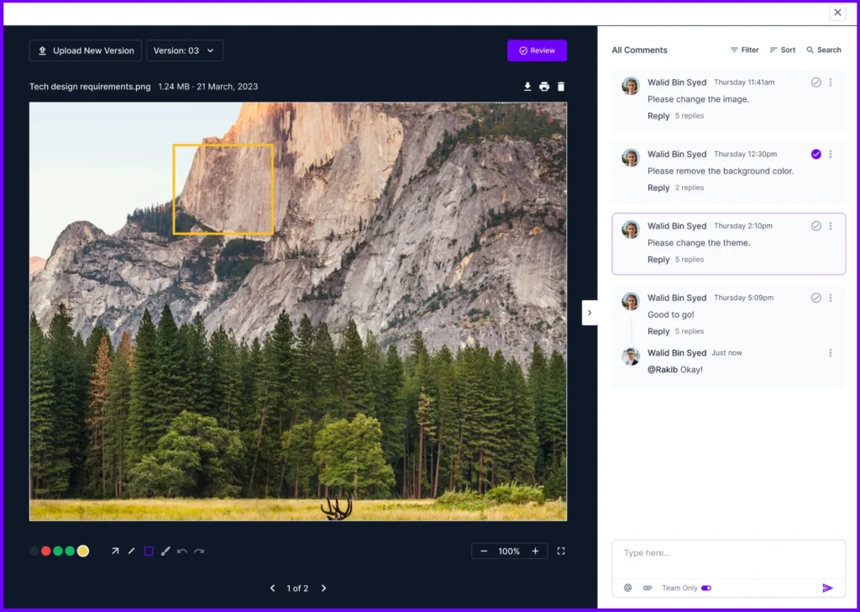Select the line drawing tool
The height and width of the screenshot is (612, 860).
pos(132,551)
